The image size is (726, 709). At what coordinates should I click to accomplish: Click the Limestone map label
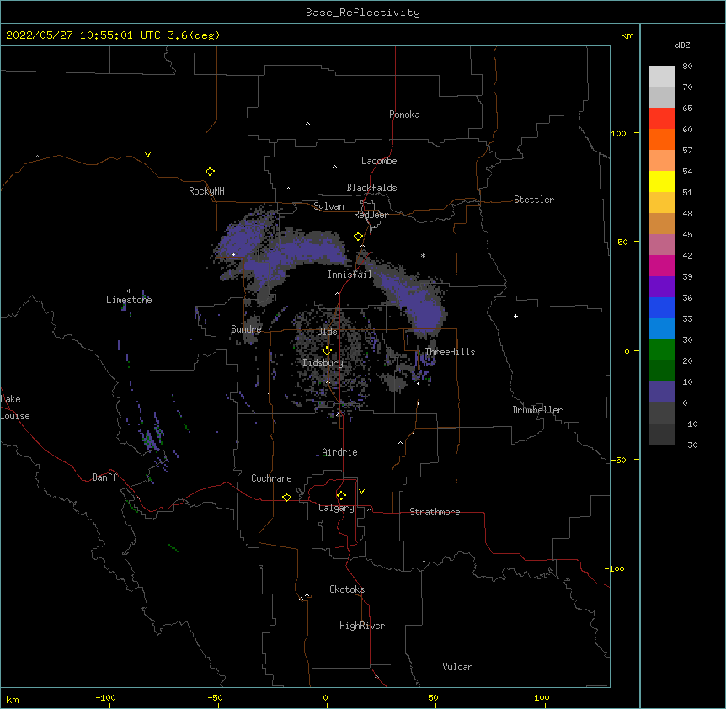[129, 300]
